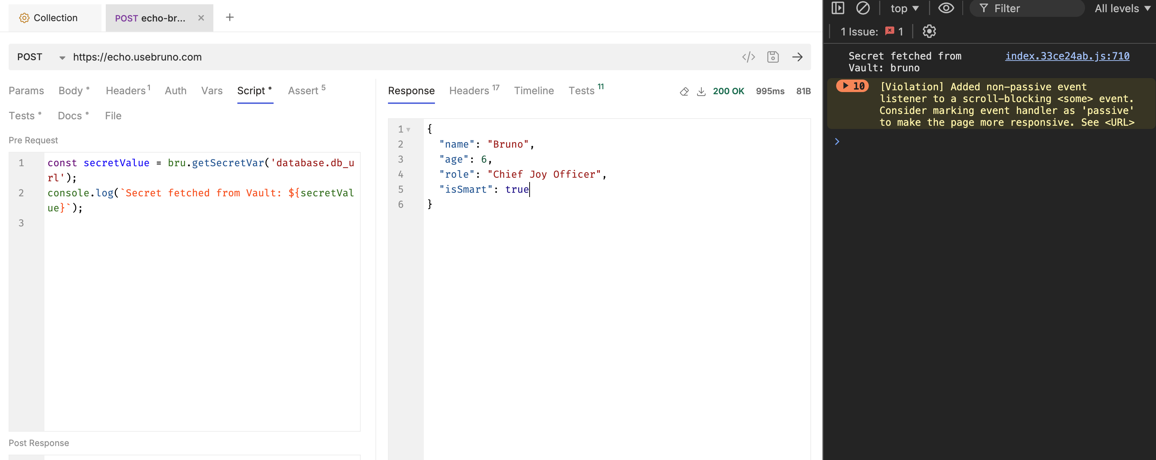1156x460 pixels.
Task: Click the 81B response size
Action: 803,91
